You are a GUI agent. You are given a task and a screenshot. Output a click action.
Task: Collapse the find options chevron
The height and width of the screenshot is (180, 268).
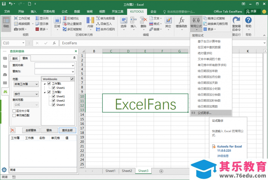(74, 58)
